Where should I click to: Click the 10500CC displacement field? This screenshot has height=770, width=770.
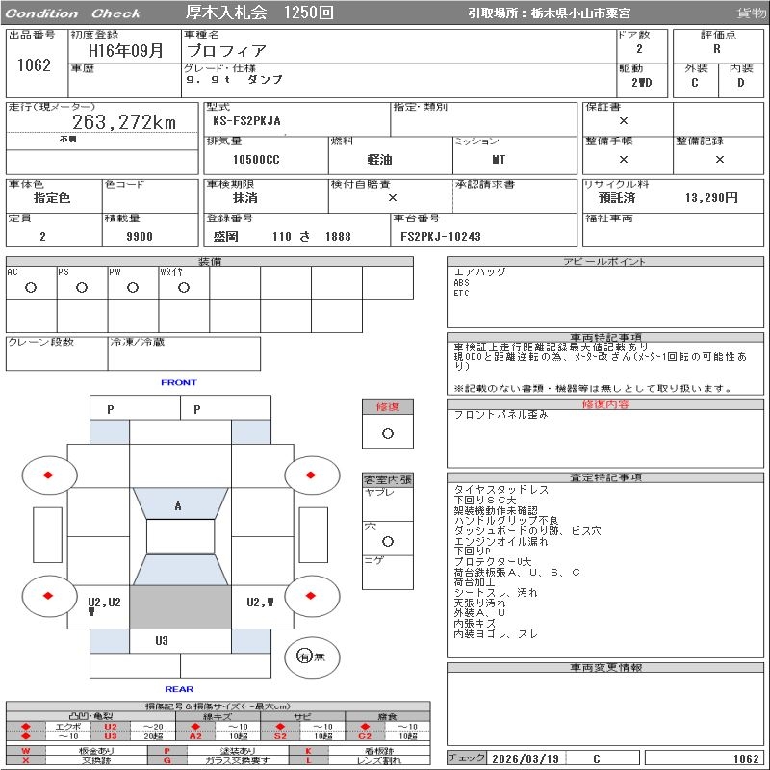tap(257, 160)
